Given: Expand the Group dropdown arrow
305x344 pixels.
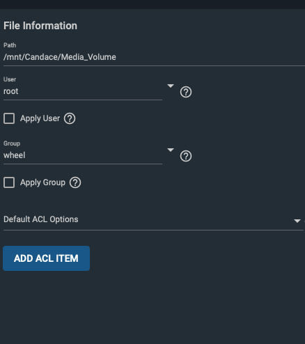Looking at the screenshot, I should point(171,150).
